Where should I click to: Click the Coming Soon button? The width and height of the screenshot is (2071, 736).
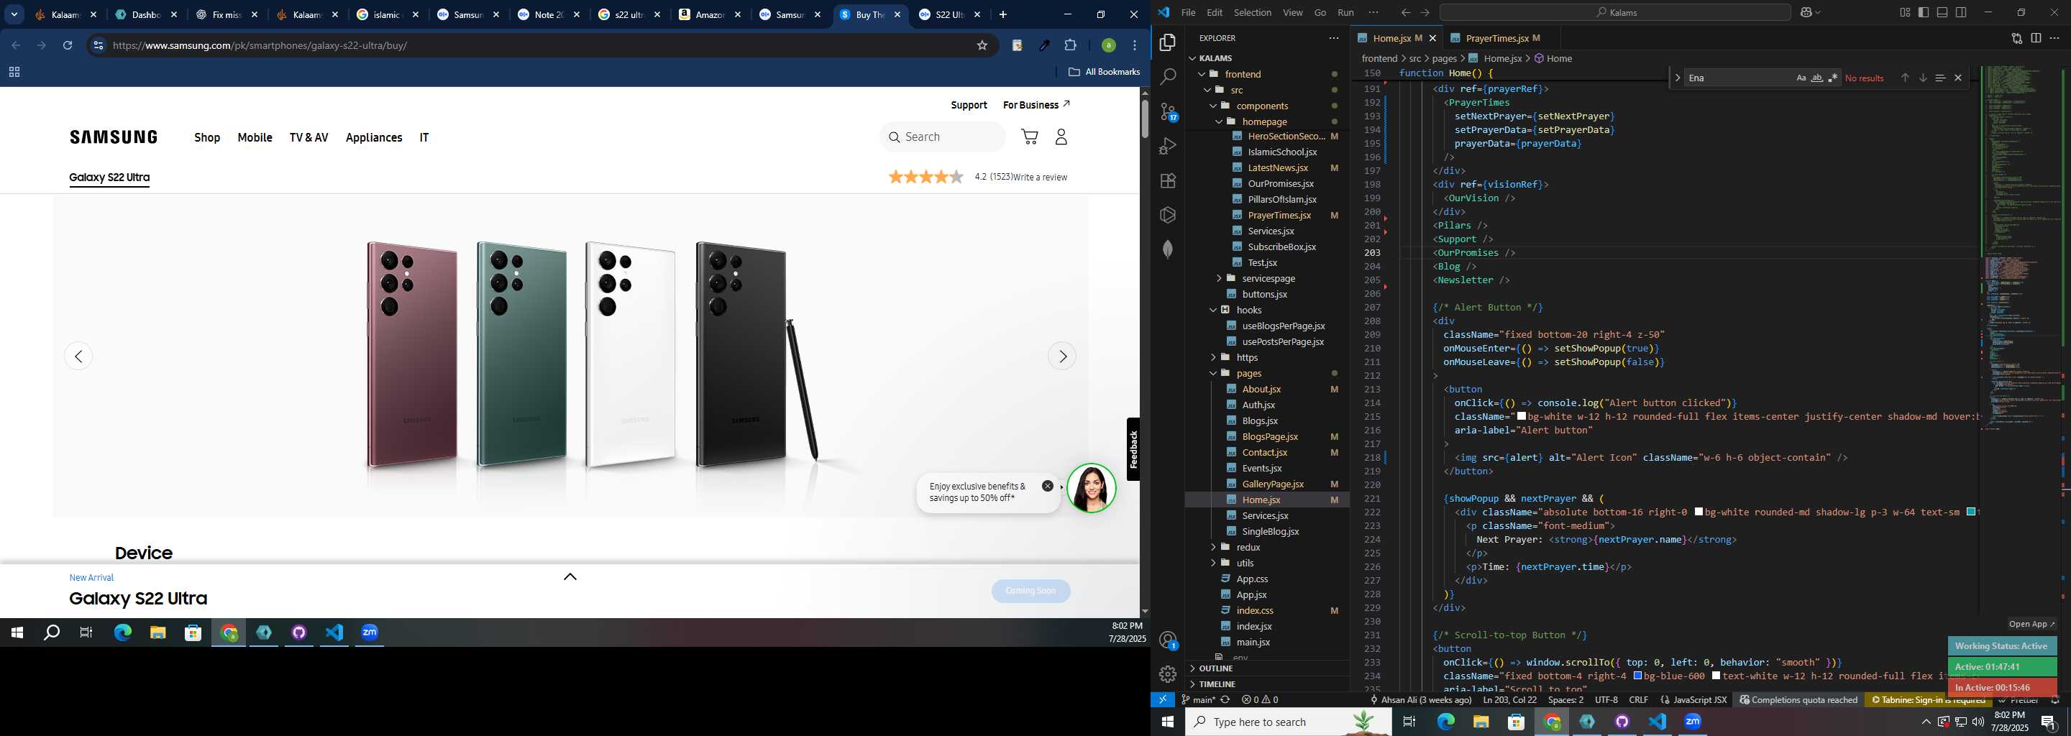click(x=1030, y=591)
